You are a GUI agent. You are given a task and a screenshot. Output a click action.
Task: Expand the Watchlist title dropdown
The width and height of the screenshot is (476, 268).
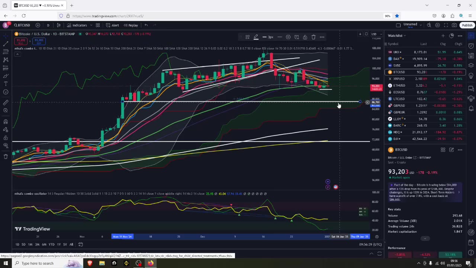(397, 36)
